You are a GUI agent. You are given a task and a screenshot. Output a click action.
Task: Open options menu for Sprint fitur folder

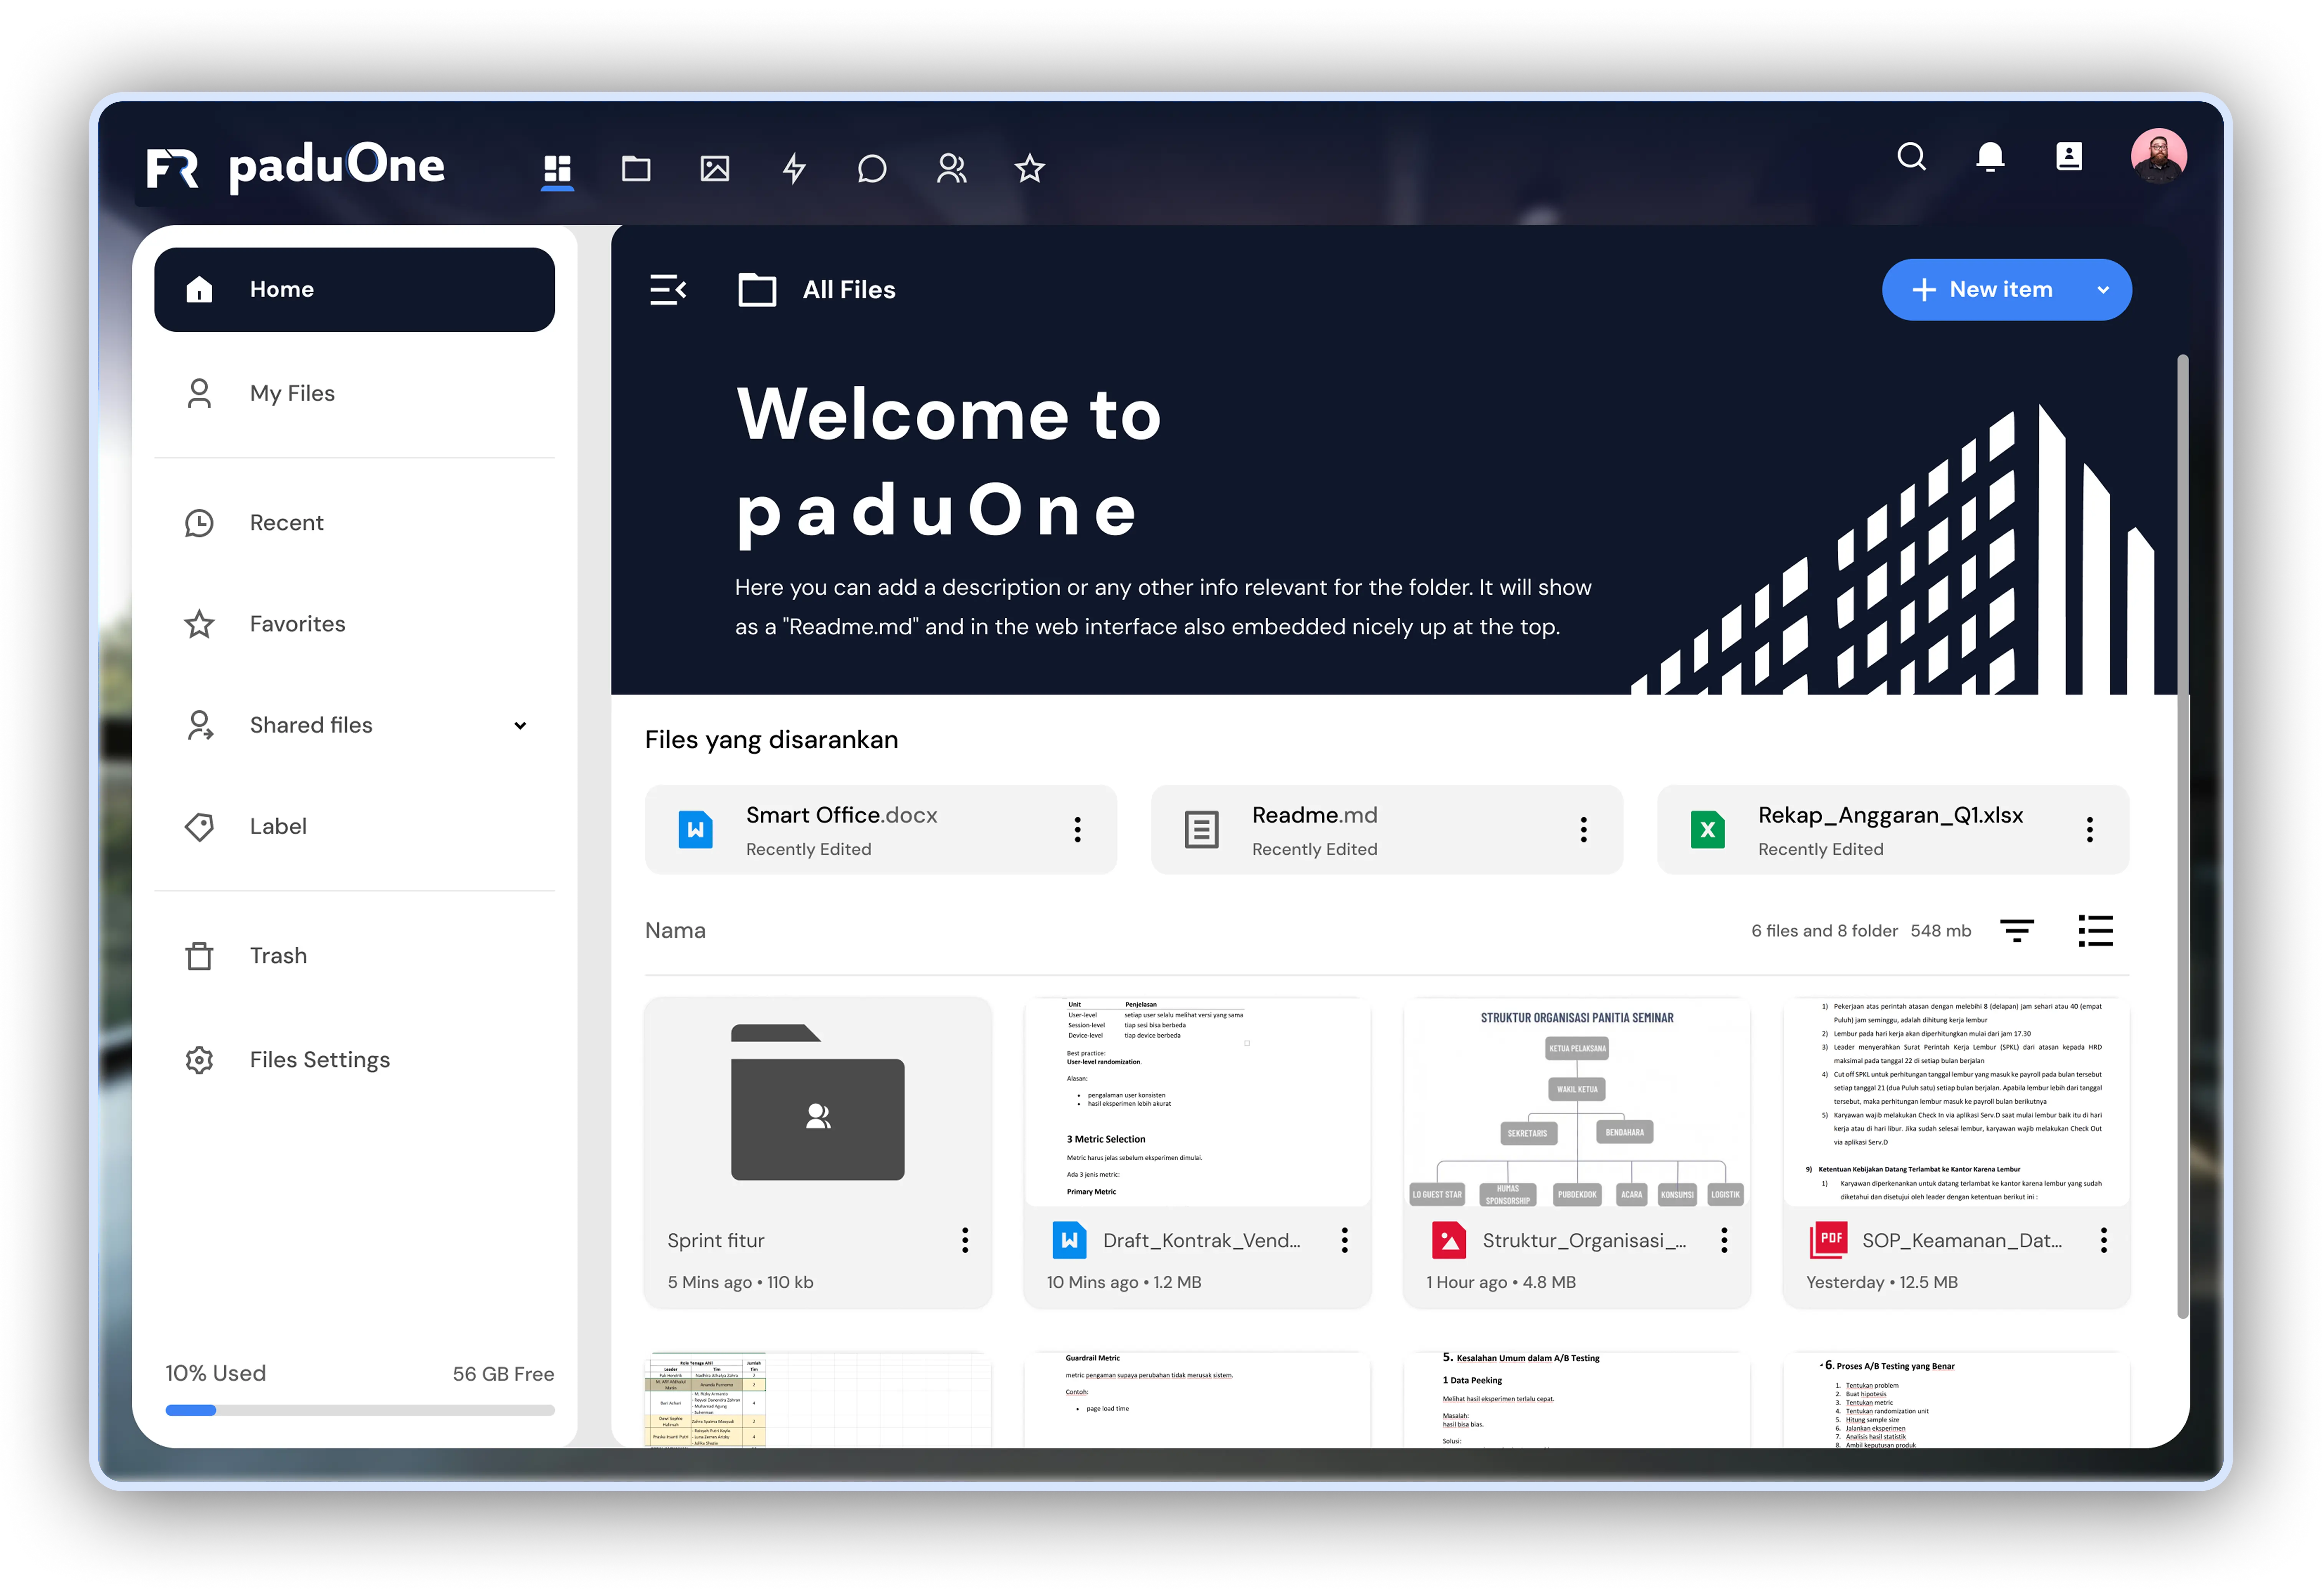pos(965,1240)
